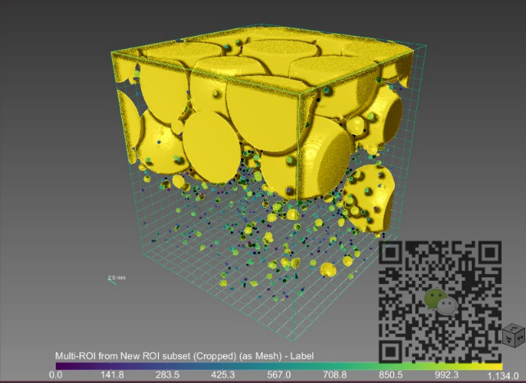Screen dimensions: 526x383
Task: Click the '850.5' legend value
Action: click(391, 375)
